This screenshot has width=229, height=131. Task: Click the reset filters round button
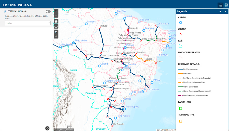pyautogui.click(x=47, y=128)
